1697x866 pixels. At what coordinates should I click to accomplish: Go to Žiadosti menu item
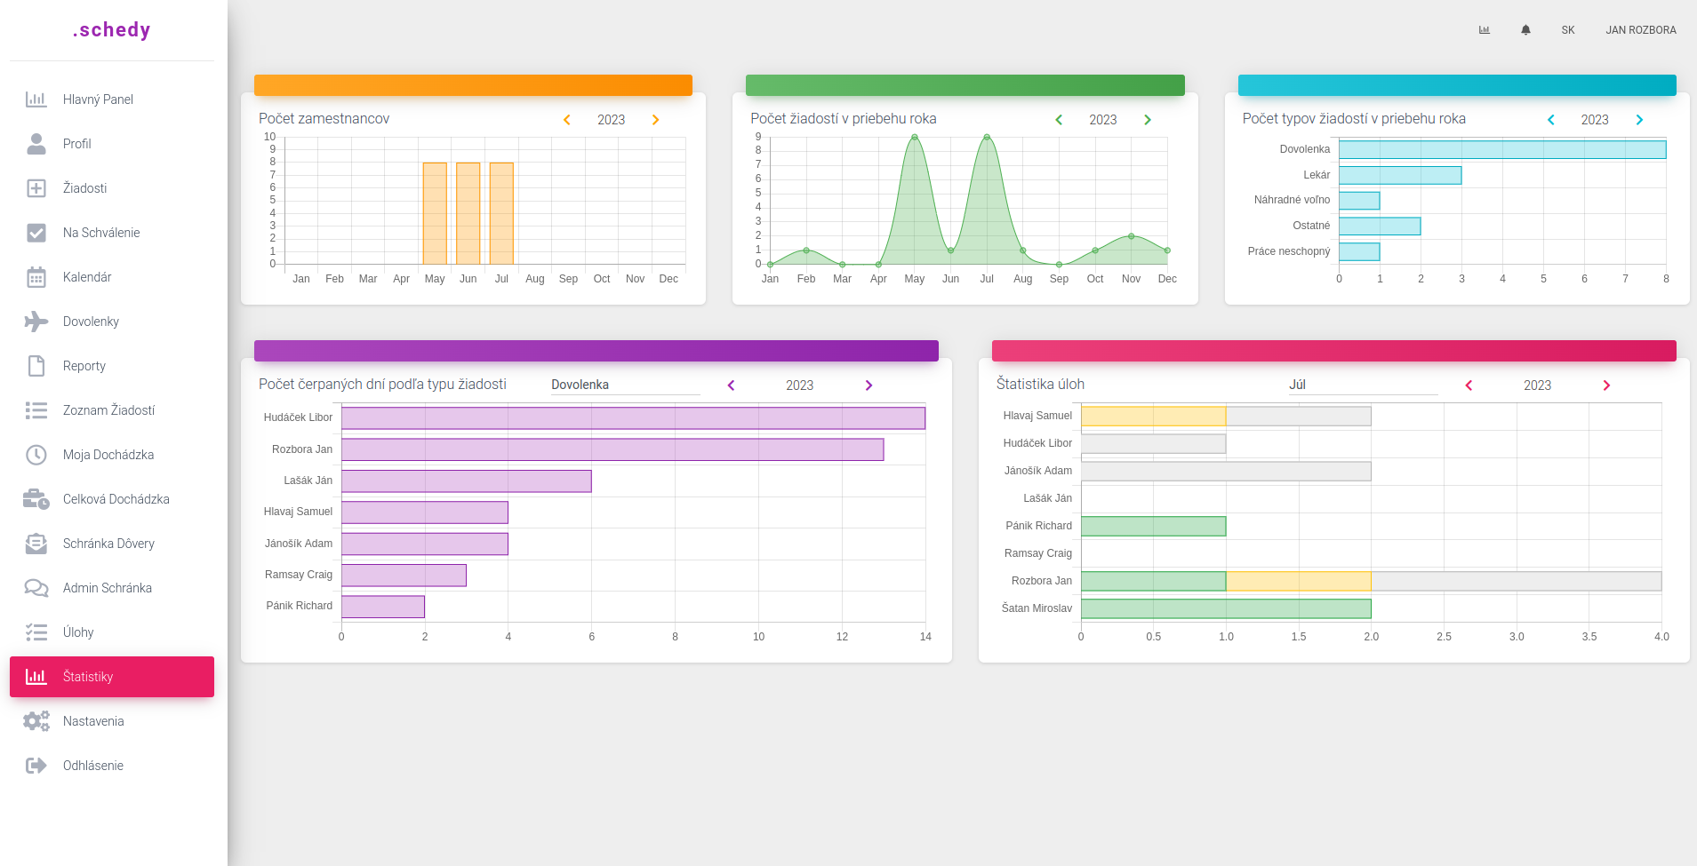[112, 188]
